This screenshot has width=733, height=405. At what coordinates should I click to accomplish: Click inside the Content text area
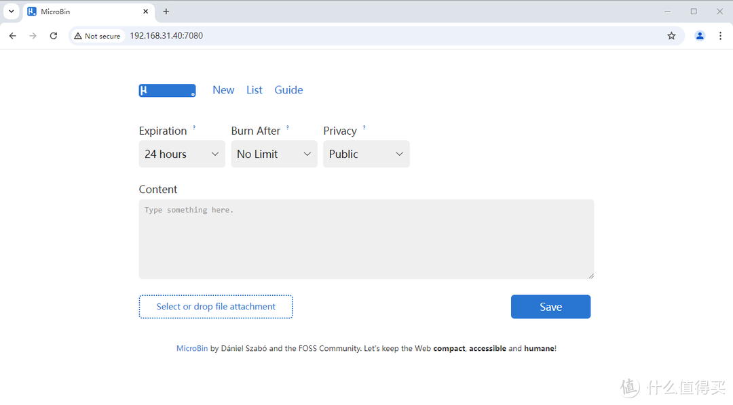(x=366, y=239)
